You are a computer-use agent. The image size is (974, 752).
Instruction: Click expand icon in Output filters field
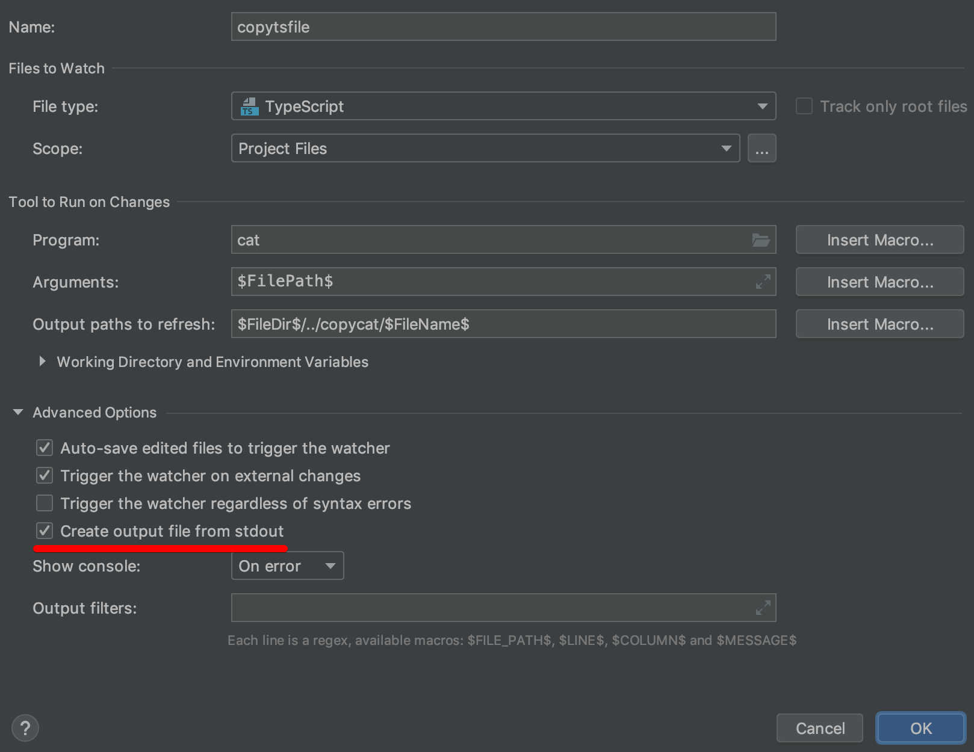763,608
